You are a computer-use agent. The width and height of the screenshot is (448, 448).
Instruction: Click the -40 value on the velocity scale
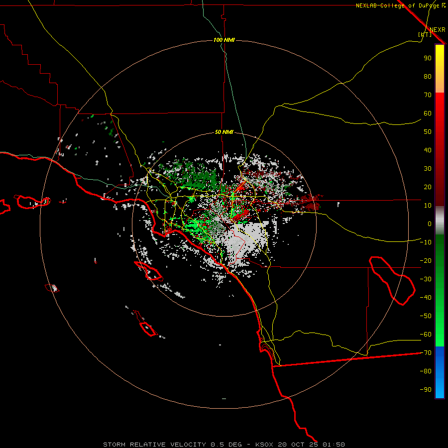pos(426,298)
